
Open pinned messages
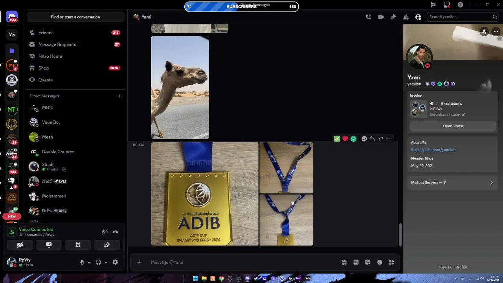tap(393, 17)
